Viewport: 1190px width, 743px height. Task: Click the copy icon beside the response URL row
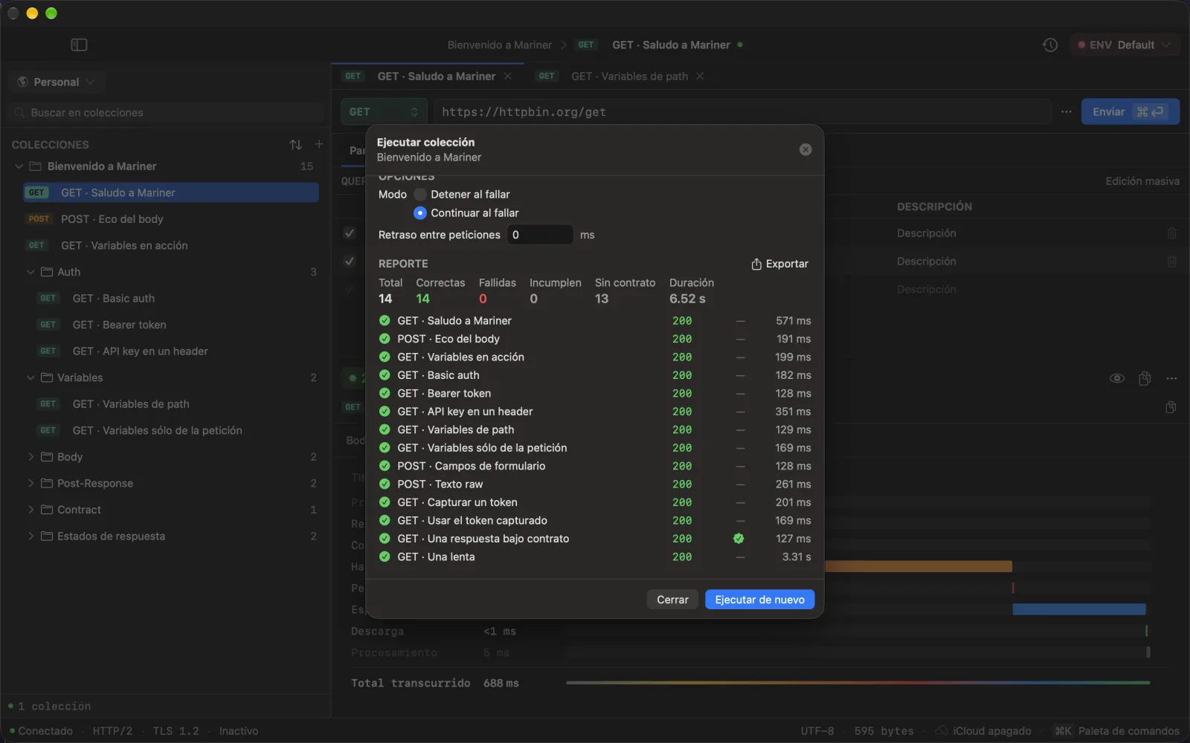pos(1171,407)
